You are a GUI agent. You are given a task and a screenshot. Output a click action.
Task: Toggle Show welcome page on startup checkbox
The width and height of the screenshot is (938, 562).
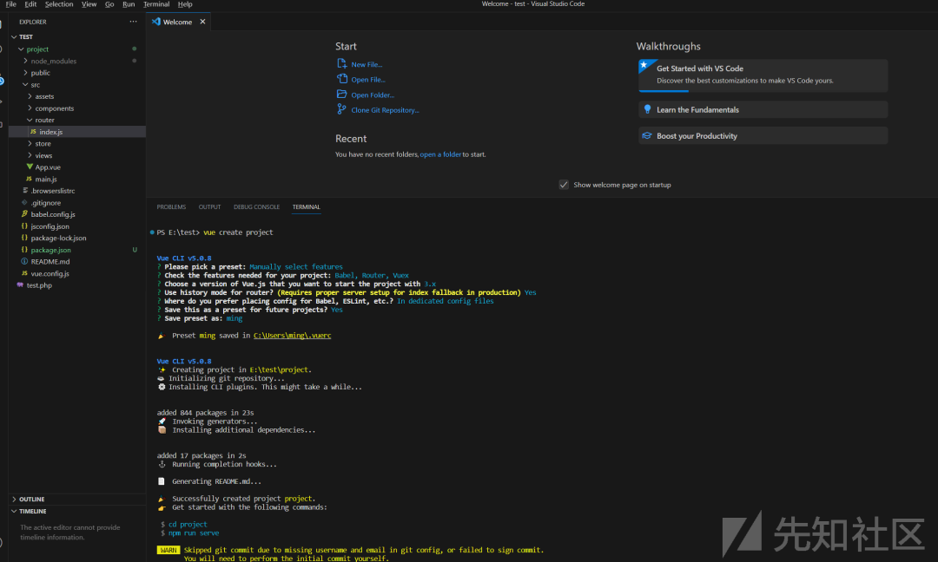pos(564,185)
